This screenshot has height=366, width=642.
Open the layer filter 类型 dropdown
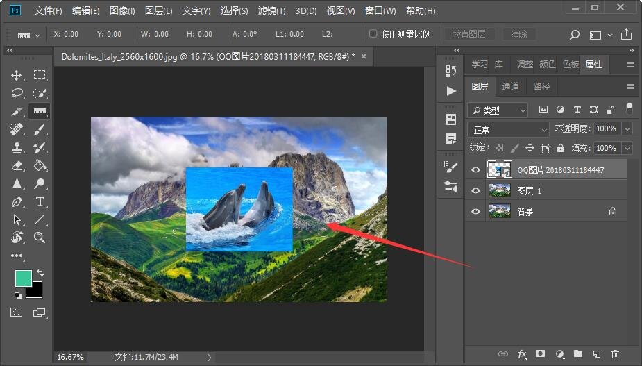pos(498,110)
